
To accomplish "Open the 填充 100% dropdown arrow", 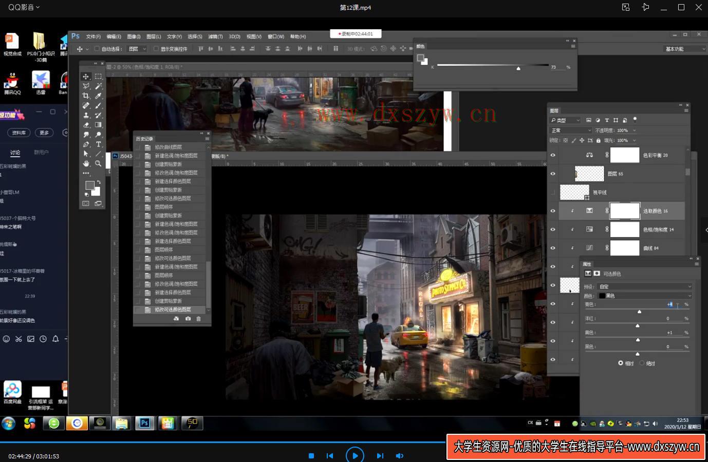I will click(x=635, y=140).
